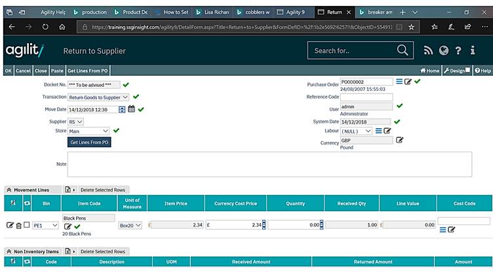Click the search magnifier icon
The image size is (493, 274).
tap(403, 50)
